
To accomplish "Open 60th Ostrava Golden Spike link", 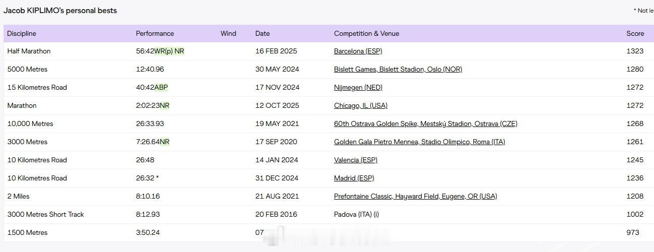I will click(x=425, y=123).
